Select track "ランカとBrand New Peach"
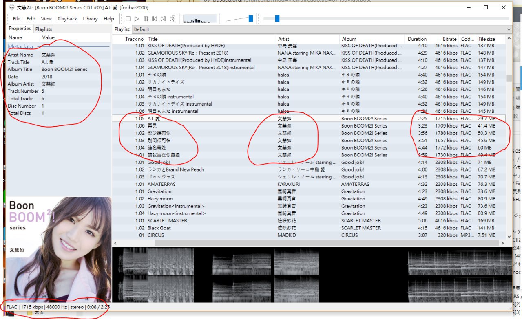The image size is (522, 319). [x=176, y=169]
